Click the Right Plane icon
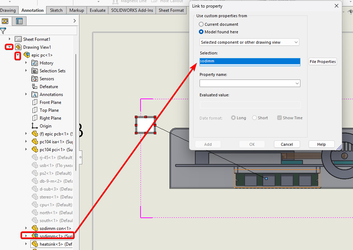This screenshot has height=250, width=353. coord(35,118)
